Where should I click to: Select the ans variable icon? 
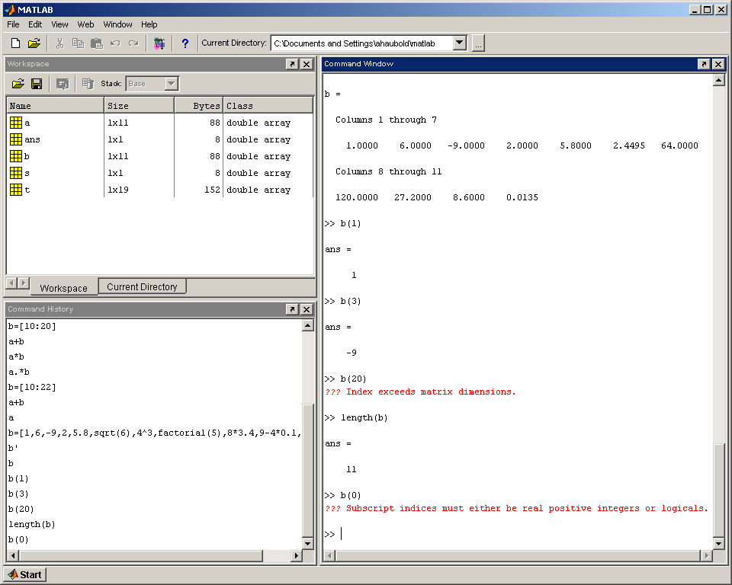pos(16,139)
